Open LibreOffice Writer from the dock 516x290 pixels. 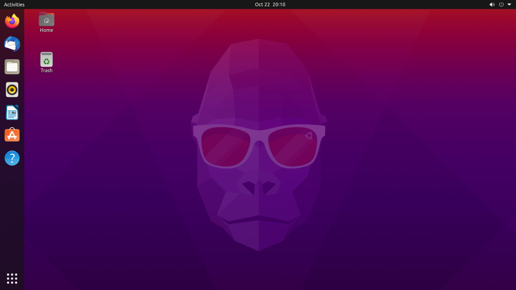[x=12, y=113]
